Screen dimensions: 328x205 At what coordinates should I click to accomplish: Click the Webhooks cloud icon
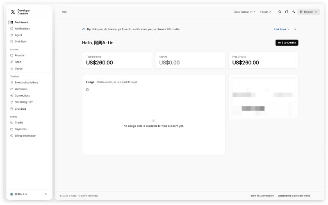pos(12,89)
